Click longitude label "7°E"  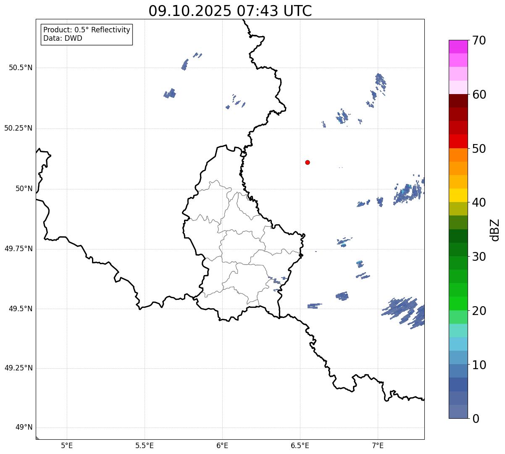[378, 446]
